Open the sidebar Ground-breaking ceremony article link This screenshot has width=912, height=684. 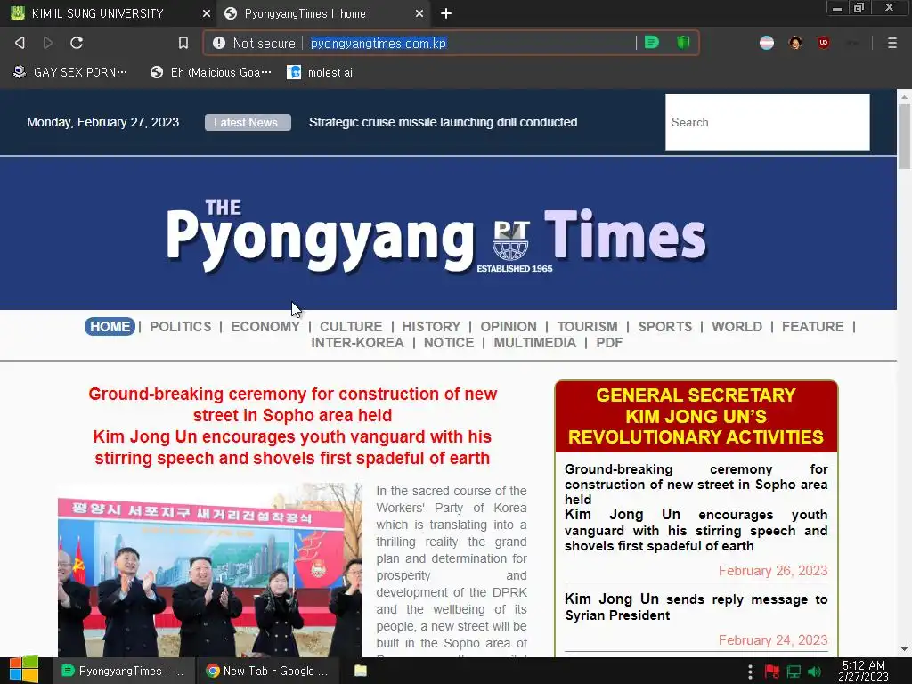click(x=696, y=507)
